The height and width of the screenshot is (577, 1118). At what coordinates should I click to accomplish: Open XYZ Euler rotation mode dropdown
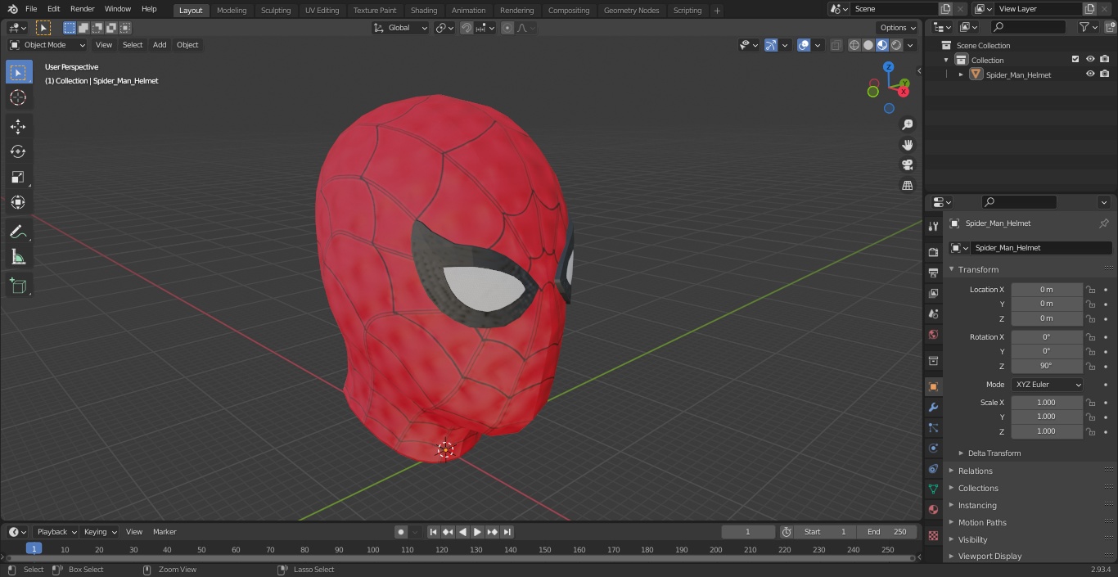(1047, 385)
